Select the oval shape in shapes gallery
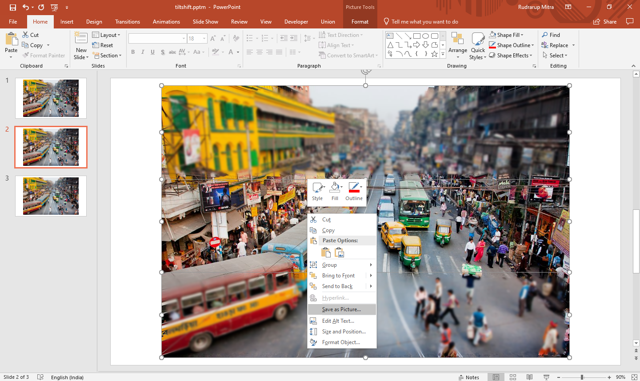This screenshot has width=640, height=381. pyautogui.click(x=425, y=36)
